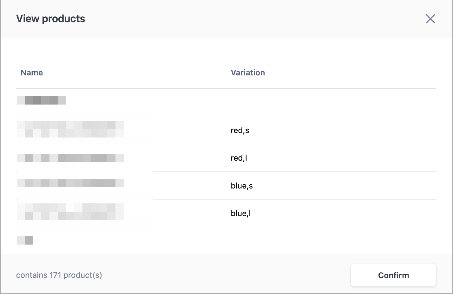Viewport: 453px width, 294px height.
Task: Click the 'View products' dialog title
Action: click(50, 19)
